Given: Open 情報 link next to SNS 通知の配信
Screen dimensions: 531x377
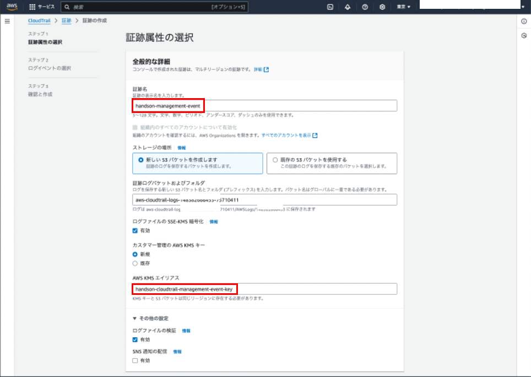Looking at the screenshot, I should point(177,352).
